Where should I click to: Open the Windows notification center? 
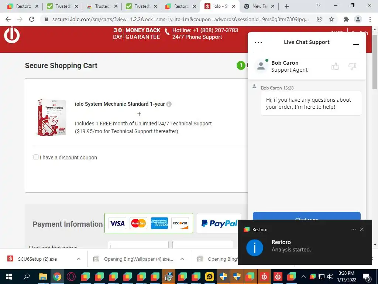pyautogui.click(x=367, y=277)
